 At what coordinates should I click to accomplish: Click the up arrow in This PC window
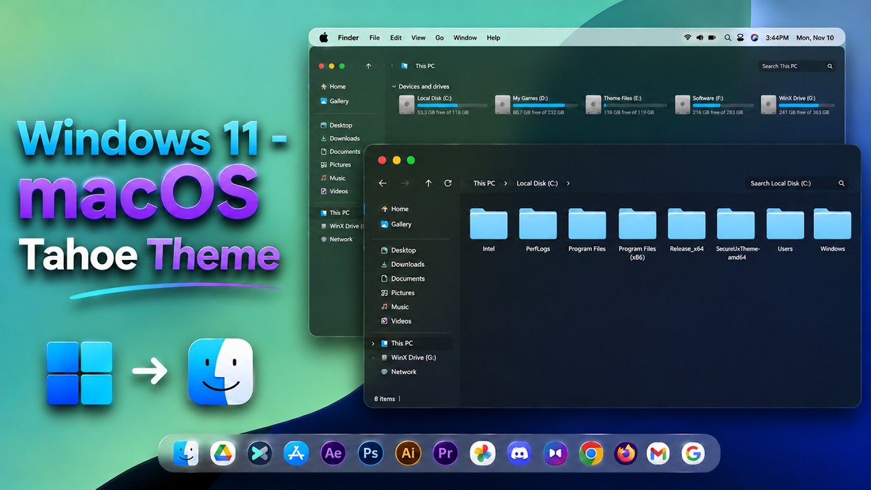coord(368,66)
